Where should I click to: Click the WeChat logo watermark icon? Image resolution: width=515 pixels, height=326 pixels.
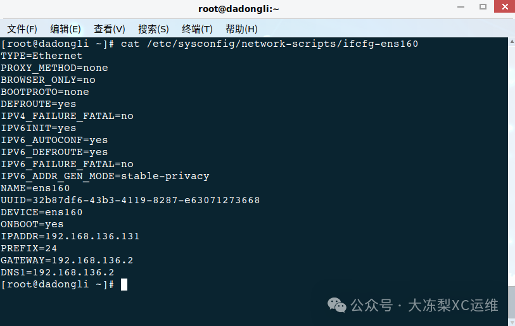[336, 305]
